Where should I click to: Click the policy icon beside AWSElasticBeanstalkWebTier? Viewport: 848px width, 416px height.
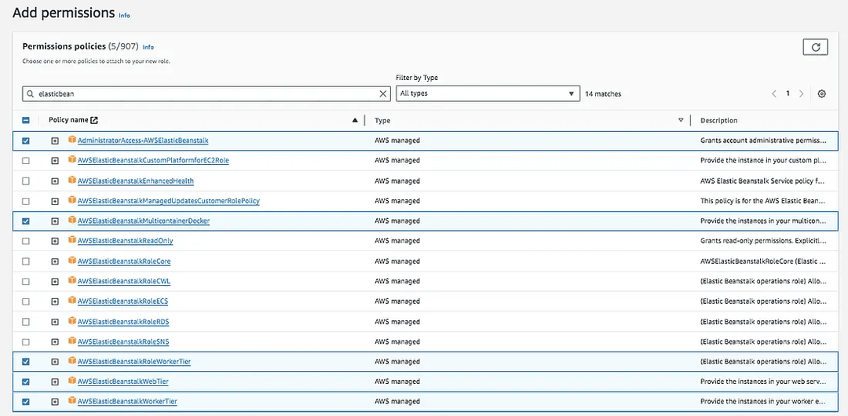72,381
